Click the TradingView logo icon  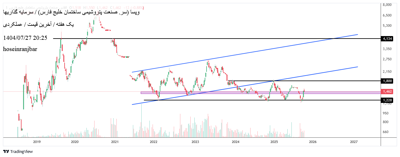point(6,151)
